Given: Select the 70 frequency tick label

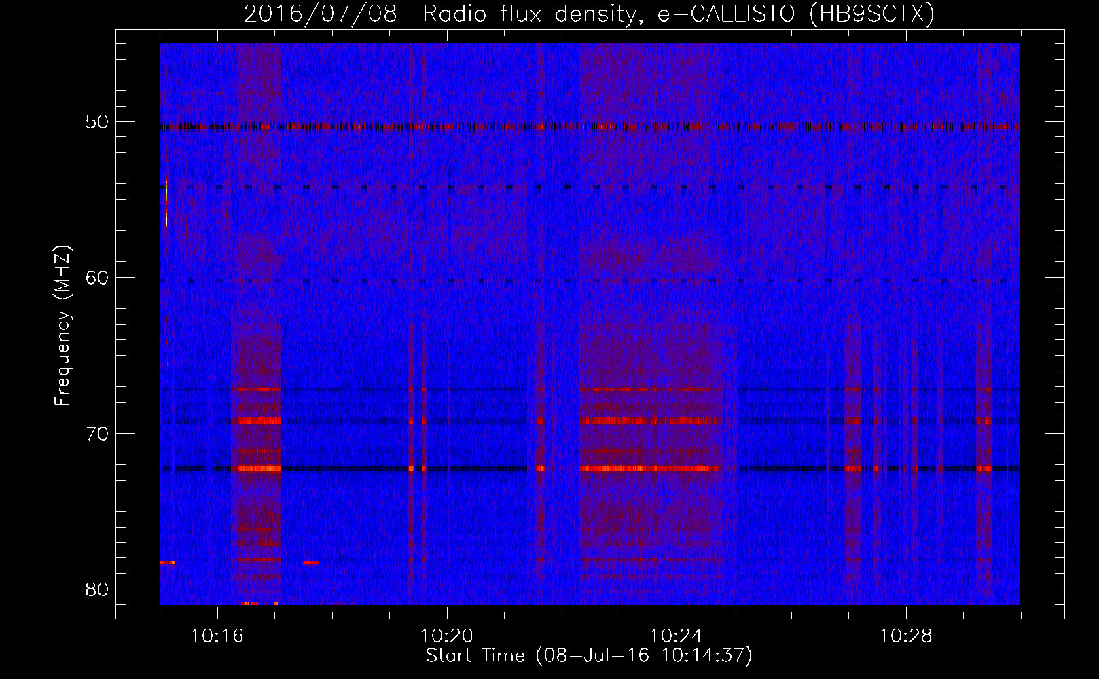Looking at the screenshot, I should click(x=97, y=433).
